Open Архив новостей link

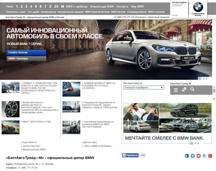(31, 146)
